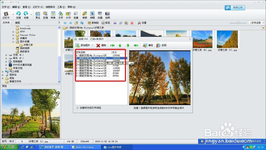The width and height of the screenshot is (266, 150).
Task: Go up one folder level
Action: point(76,23)
